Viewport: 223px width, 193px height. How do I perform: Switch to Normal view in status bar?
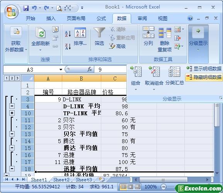pos(123,187)
